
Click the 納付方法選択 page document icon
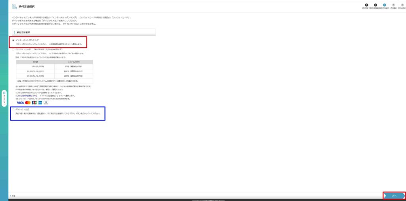click(x=14, y=6)
